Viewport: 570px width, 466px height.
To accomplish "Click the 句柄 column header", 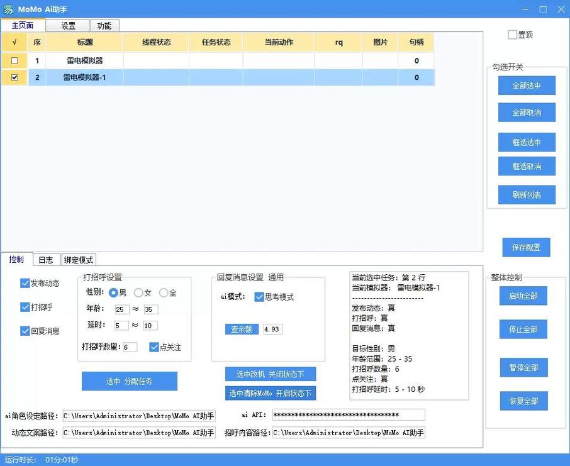I will pos(416,42).
